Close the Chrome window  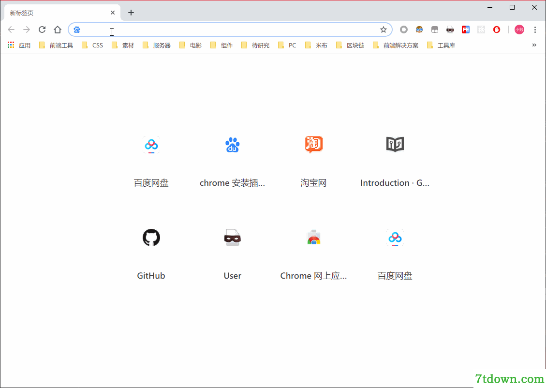pyautogui.click(x=534, y=7)
